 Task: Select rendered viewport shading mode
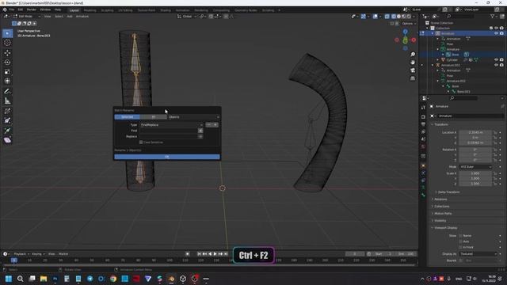tap(409, 16)
